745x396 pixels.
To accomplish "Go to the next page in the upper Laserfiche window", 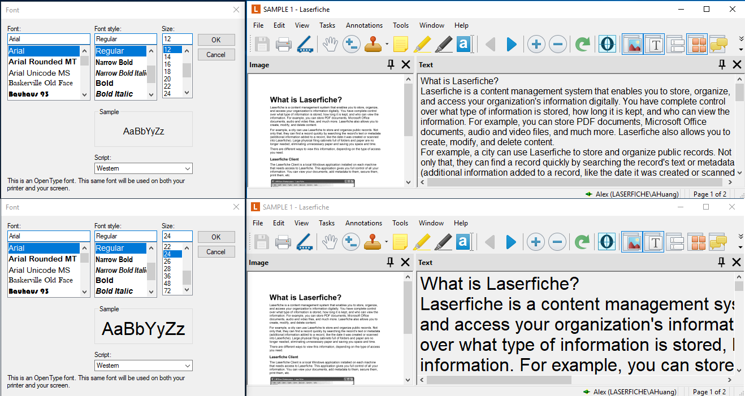I will coord(512,44).
